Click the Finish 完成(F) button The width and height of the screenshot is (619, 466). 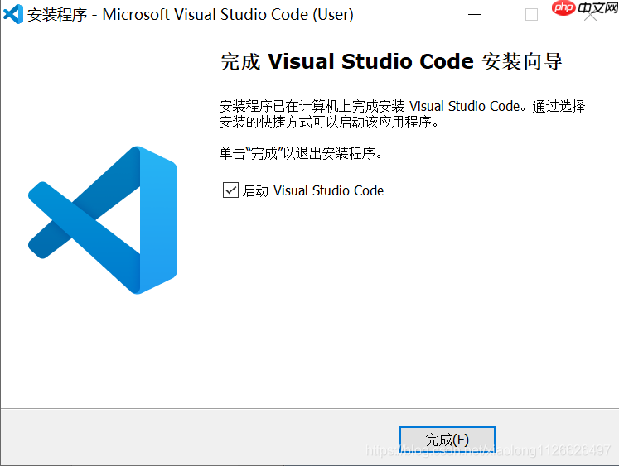[447, 440]
